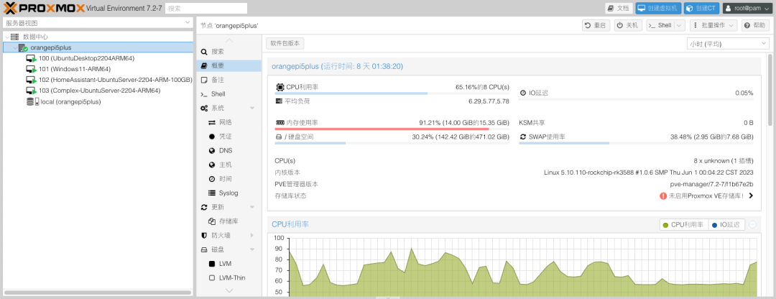Click the monitor icon of VM 103
This screenshot has width=776, height=299.
pos(31,91)
